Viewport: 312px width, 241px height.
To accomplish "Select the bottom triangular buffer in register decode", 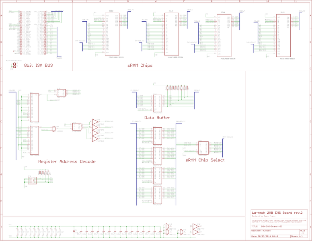I will tap(95, 139).
